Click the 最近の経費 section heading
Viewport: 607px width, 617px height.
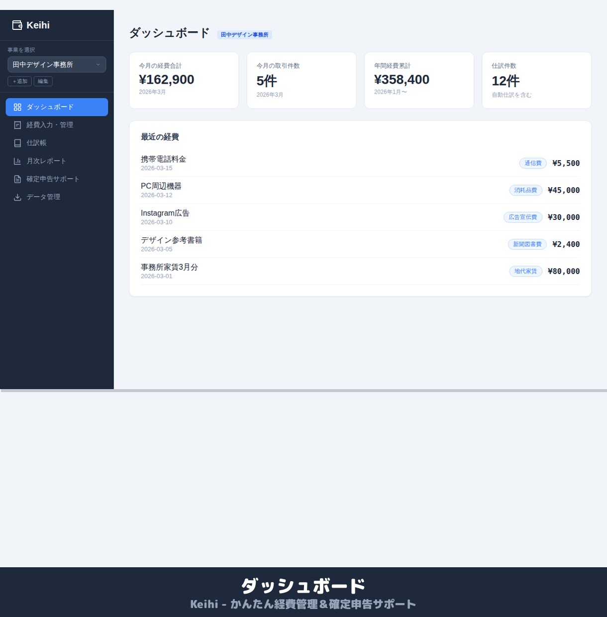(160, 137)
